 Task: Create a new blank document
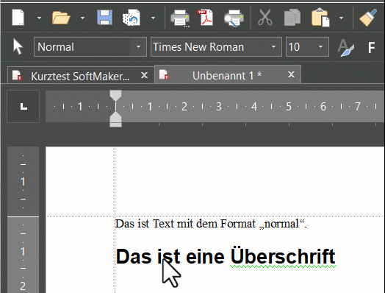pos(18,18)
